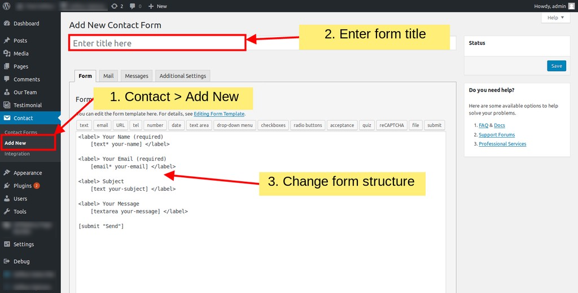
Task: Open the Appearance menu
Action: [x=28, y=173]
